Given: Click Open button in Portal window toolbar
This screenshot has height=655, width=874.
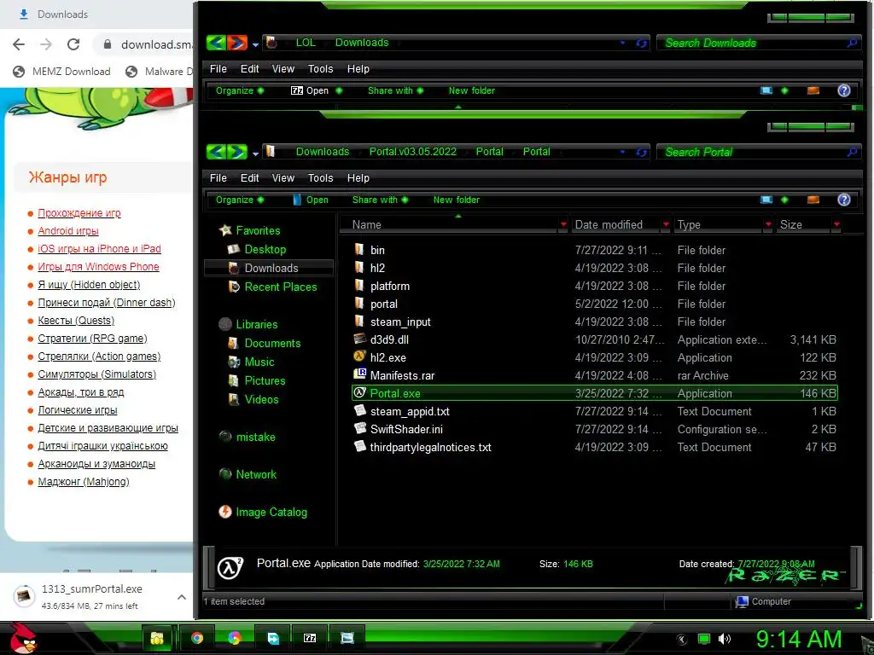Looking at the screenshot, I should pos(311,200).
